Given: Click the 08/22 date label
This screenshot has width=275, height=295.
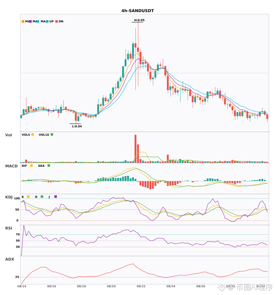Looking at the screenshot, I should (141, 286).
